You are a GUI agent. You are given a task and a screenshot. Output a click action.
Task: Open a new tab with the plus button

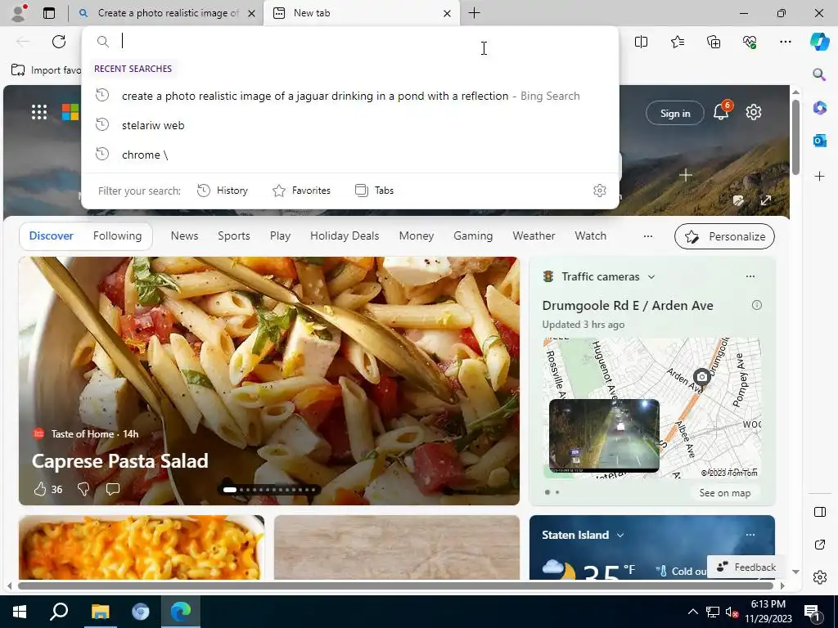click(474, 13)
